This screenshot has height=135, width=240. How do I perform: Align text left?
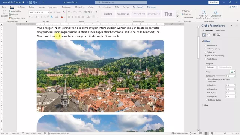(69, 17)
